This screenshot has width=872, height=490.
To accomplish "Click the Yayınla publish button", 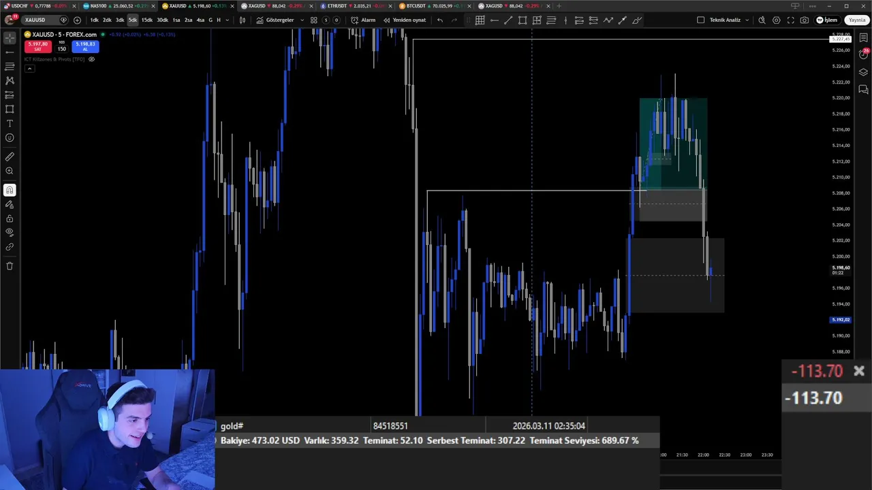I will coord(856,20).
